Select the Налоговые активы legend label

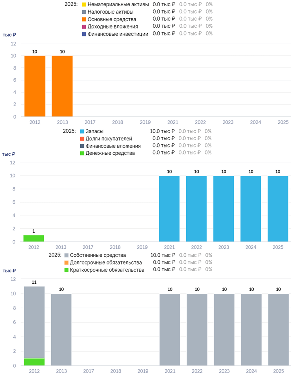tap(110, 12)
